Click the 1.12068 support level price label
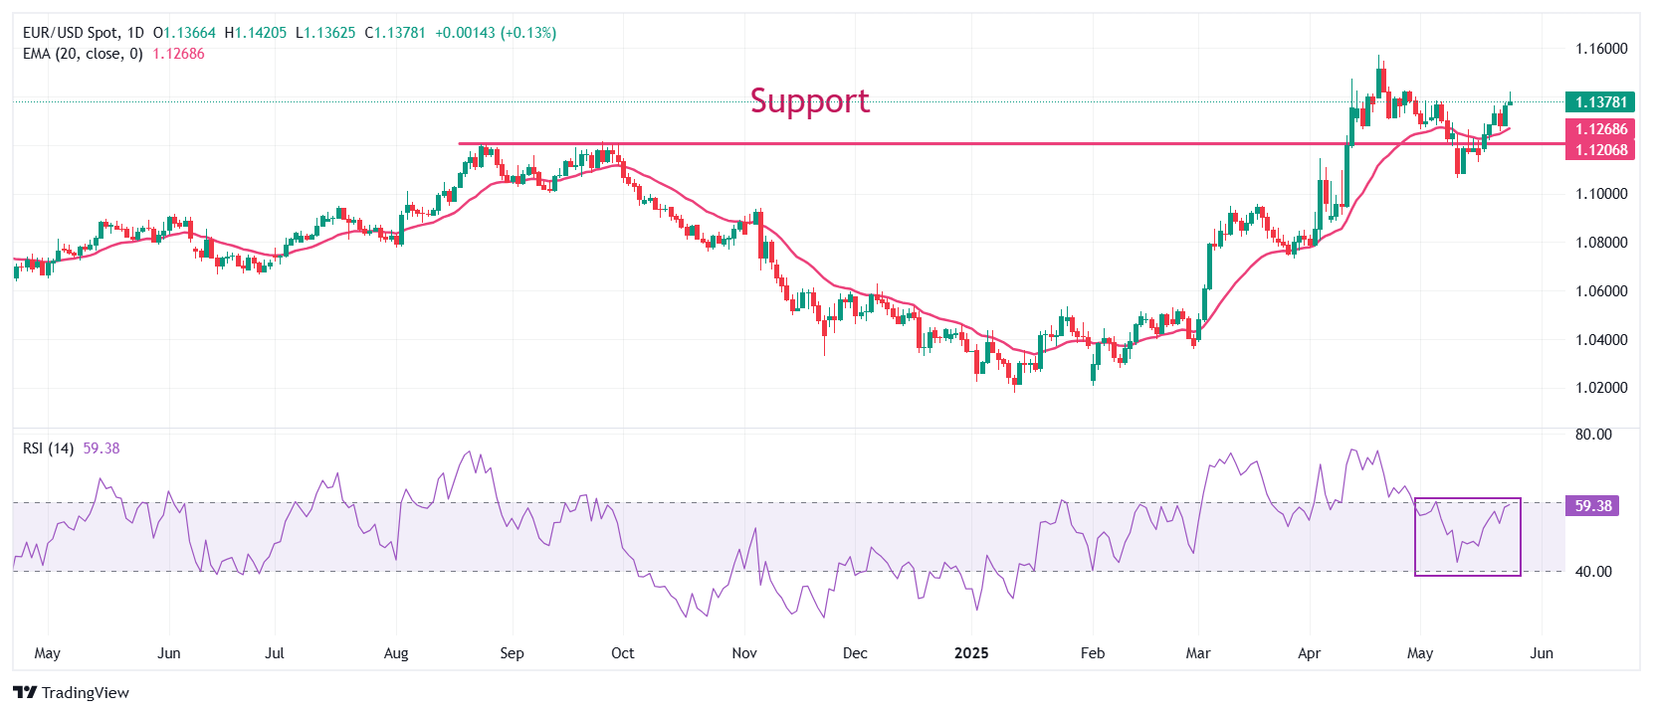1653x714 pixels. (1600, 150)
